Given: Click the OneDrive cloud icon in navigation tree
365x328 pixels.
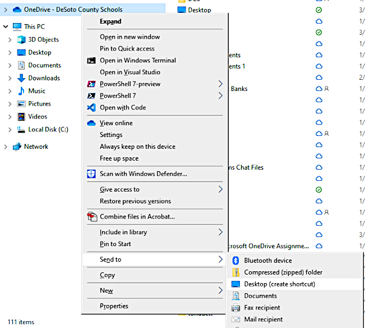Looking at the screenshot, I should (17, 10).
